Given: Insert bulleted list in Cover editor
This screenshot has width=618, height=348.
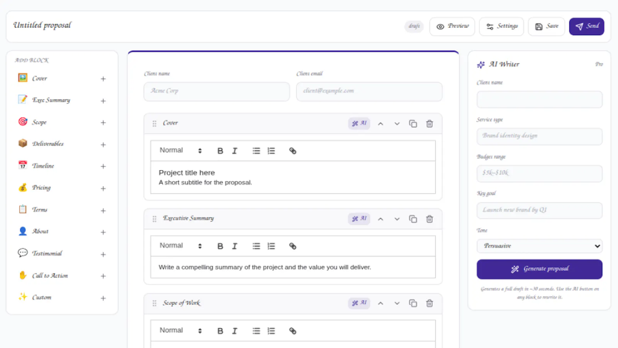Looking at the screenshot, I should point(256,151).
